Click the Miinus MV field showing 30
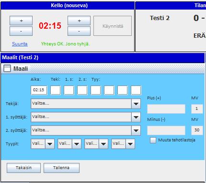Viewport: 206px width, 183px height. 197,130
